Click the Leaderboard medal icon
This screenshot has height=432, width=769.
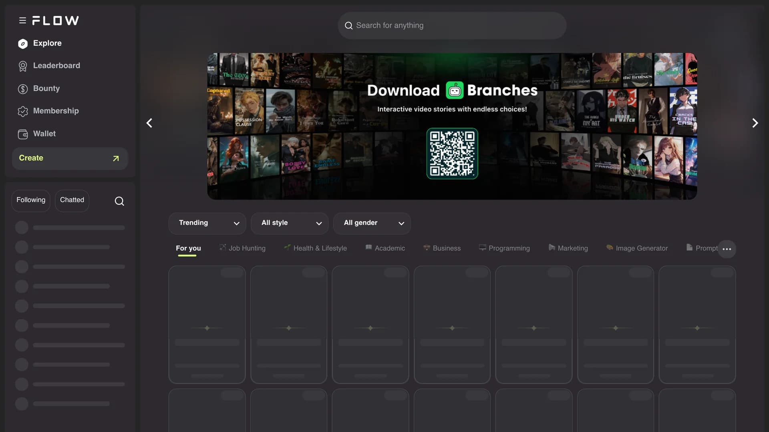click(23, 66)
